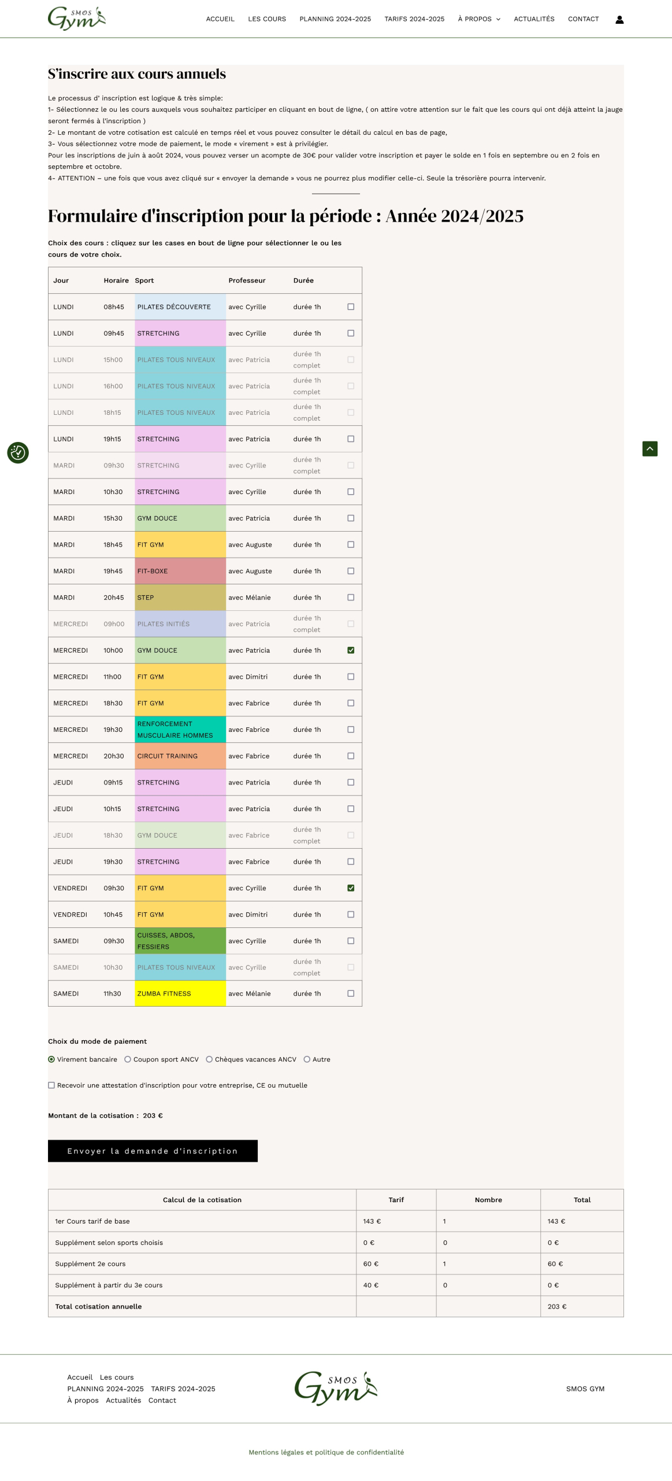Image resolution: width=672 pixels, height=1481 pixels.
Task: Click the SMOS Gym logo in footer
Action: [336, 1388]
